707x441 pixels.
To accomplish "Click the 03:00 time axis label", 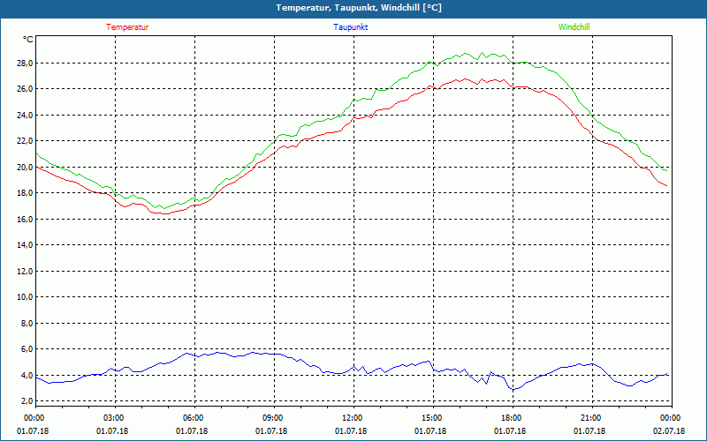I will pos(115,418).
